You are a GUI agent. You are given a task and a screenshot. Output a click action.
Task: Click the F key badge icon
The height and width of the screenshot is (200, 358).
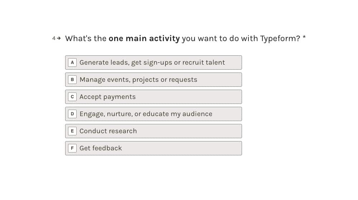[72, 148]
